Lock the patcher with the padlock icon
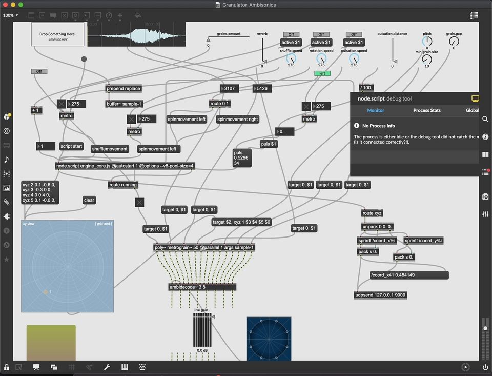Viewport: 492px width, 376px height. 6,367
